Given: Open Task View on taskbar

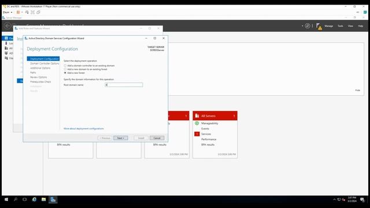Looking at the screenshot, I should coord(24,199).
